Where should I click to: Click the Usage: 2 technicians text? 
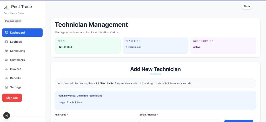(70, 102)
